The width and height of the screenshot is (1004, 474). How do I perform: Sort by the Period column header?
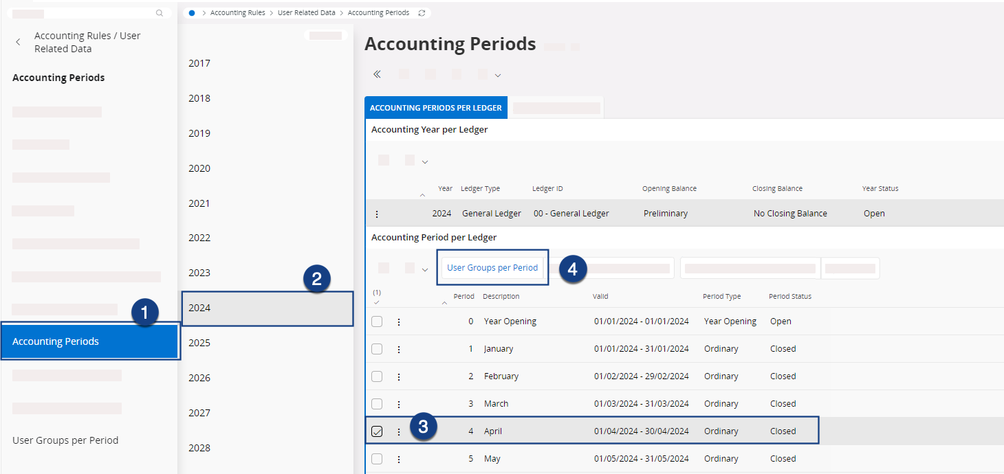463,297
